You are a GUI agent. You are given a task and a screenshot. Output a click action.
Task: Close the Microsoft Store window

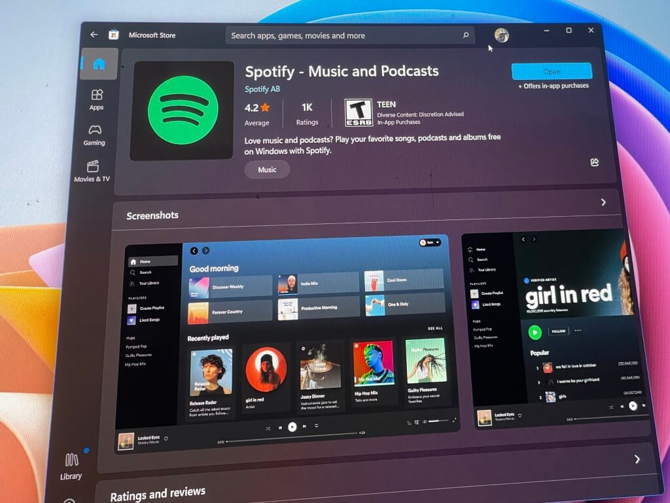591,30
